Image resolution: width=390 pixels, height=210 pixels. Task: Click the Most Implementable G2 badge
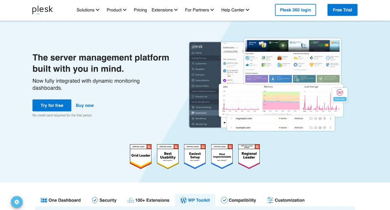pos(222,156)
